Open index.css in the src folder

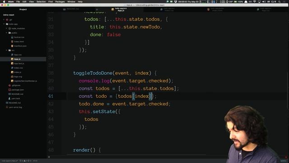click(19, 68)
